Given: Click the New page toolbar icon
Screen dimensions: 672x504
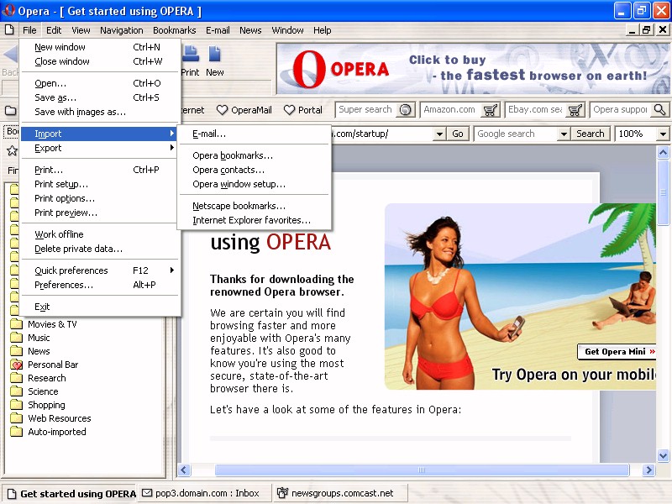Looking at the screenshot, I should click(215, 54).
